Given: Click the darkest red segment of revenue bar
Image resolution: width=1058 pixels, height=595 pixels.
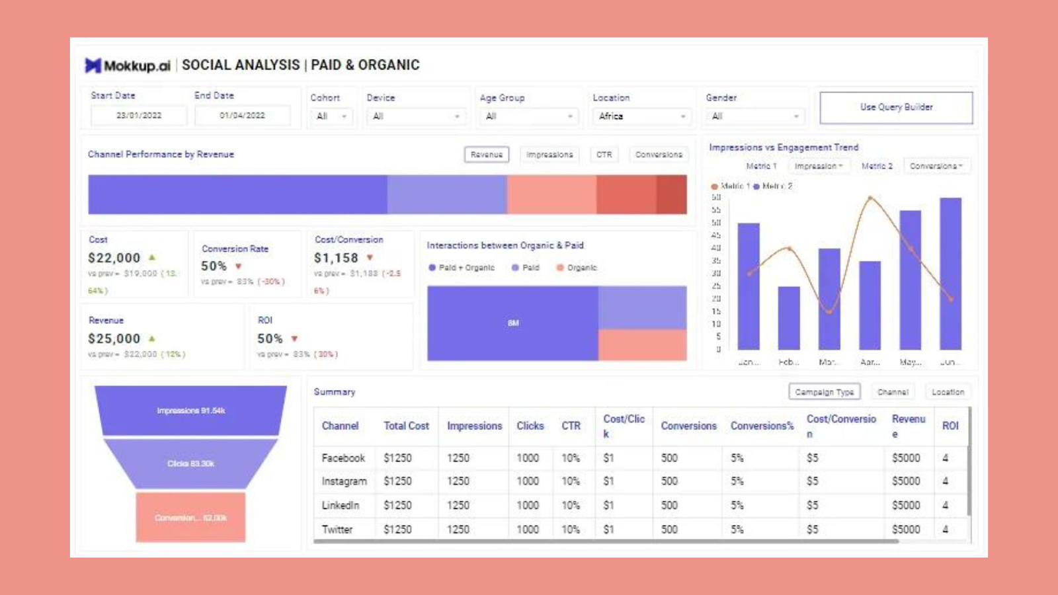Looking at the screenshot, I should pos(672,194).
